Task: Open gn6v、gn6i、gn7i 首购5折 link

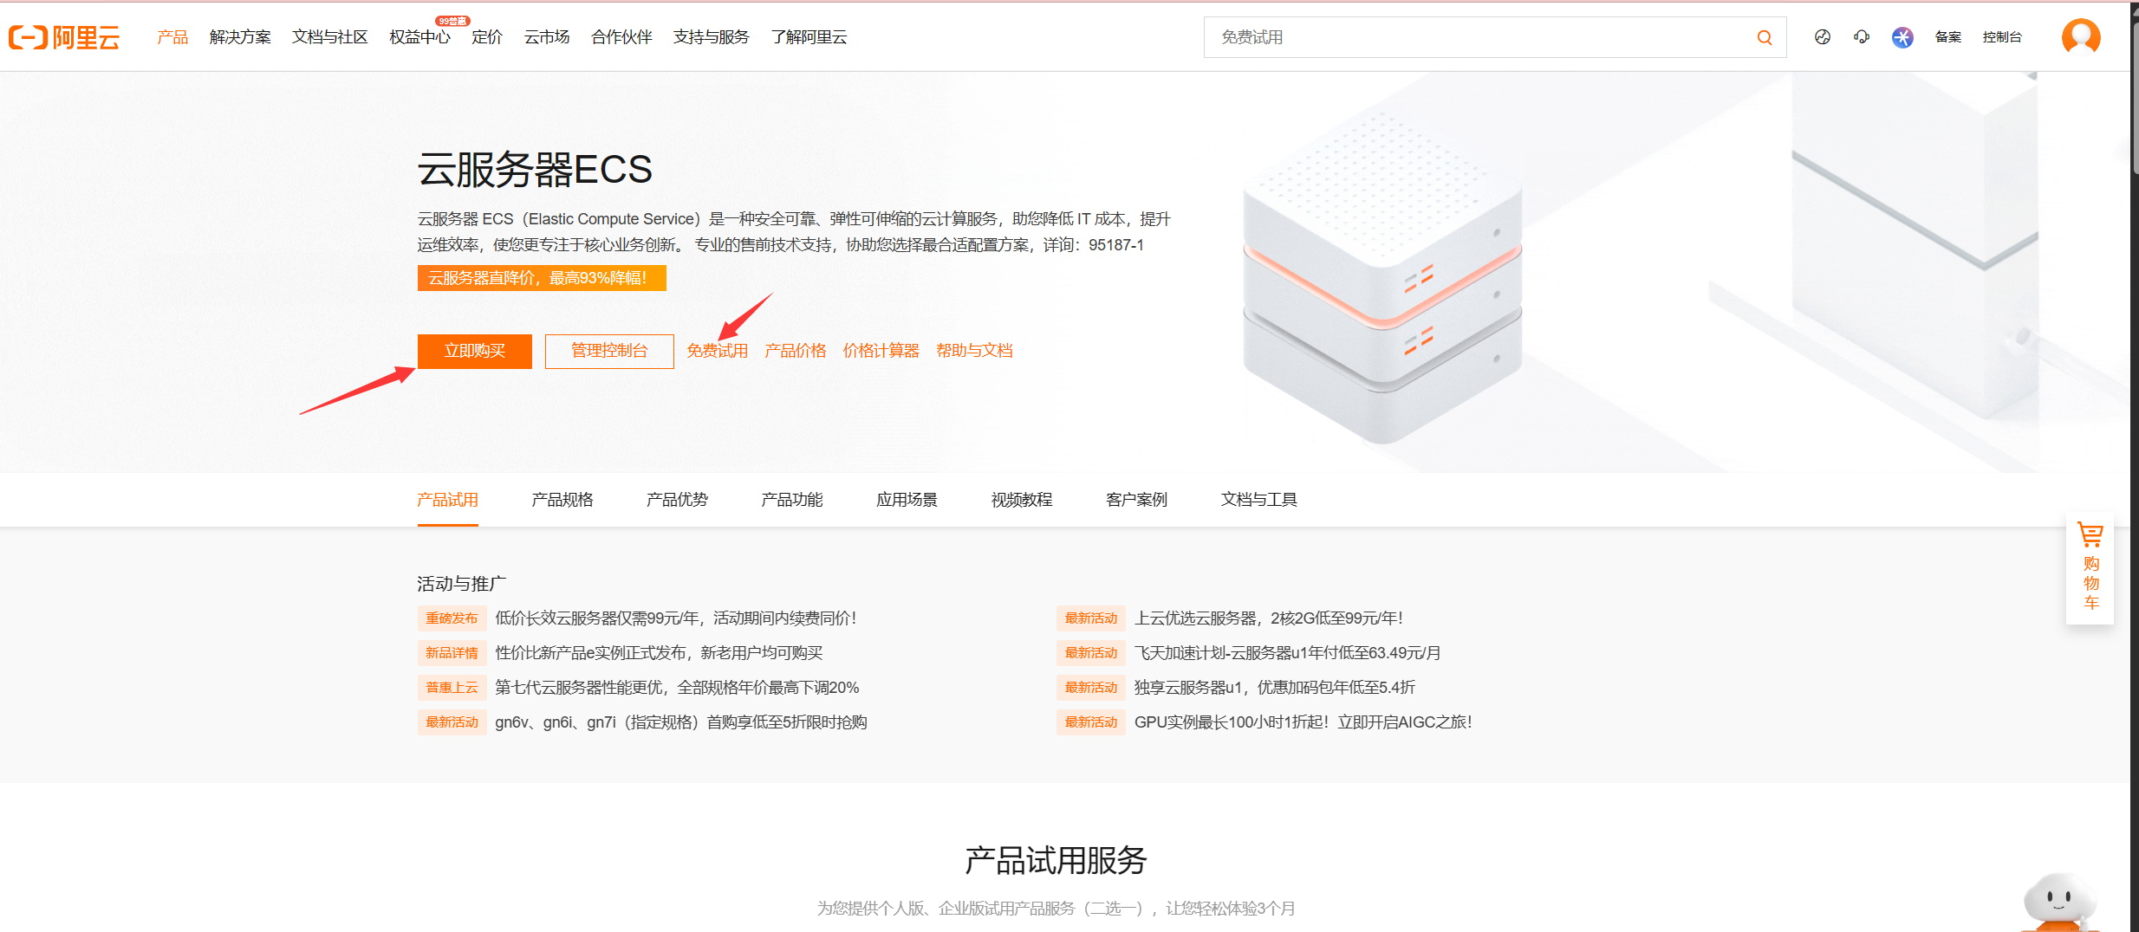Action: 681,722
